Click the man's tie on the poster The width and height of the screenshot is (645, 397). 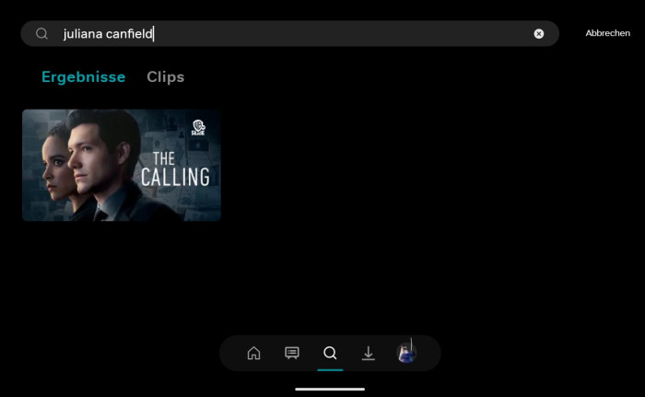click(99, 214)
